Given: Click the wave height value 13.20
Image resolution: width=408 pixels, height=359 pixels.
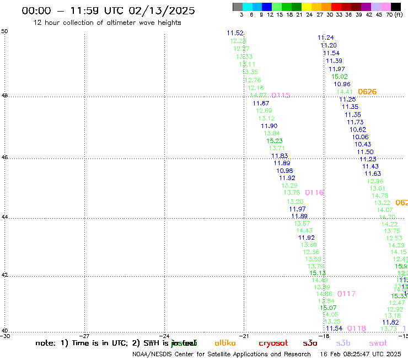Looking at the screenshot, I should click(295, 202).
